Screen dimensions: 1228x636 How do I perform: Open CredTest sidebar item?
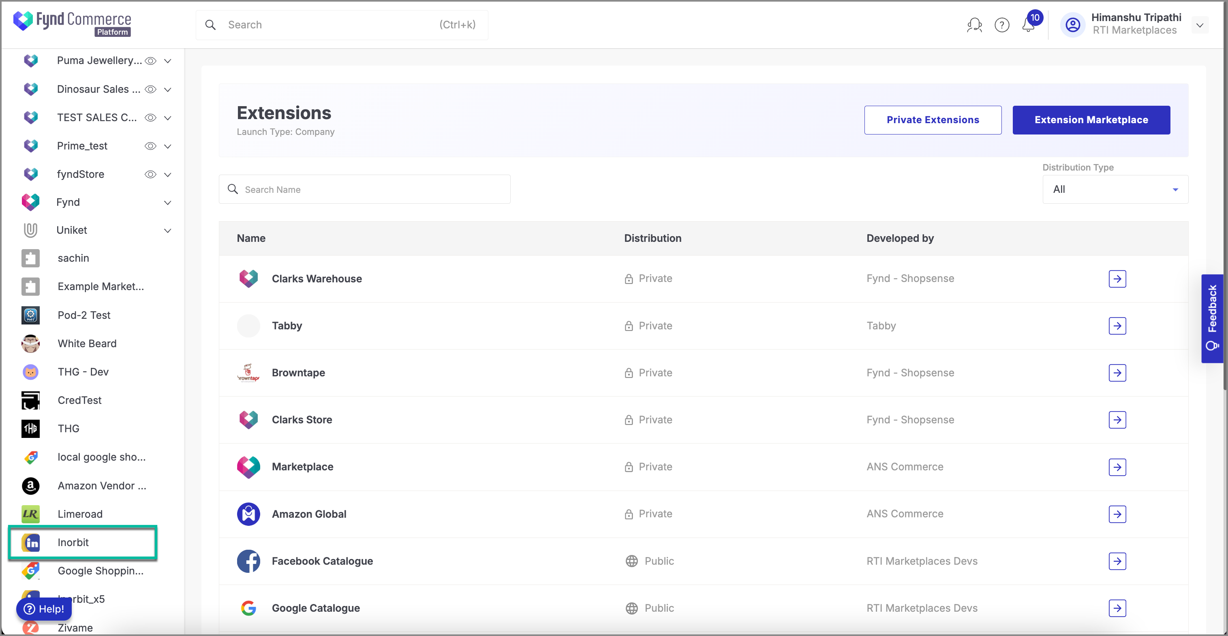pyautogui.click(x=79, y=400)
